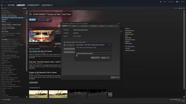The height and width of the screenshot is (104, 186).
Task: Click the Create Desktop Shortcut button
Action: pyautogui.click(x=69, y=52)
